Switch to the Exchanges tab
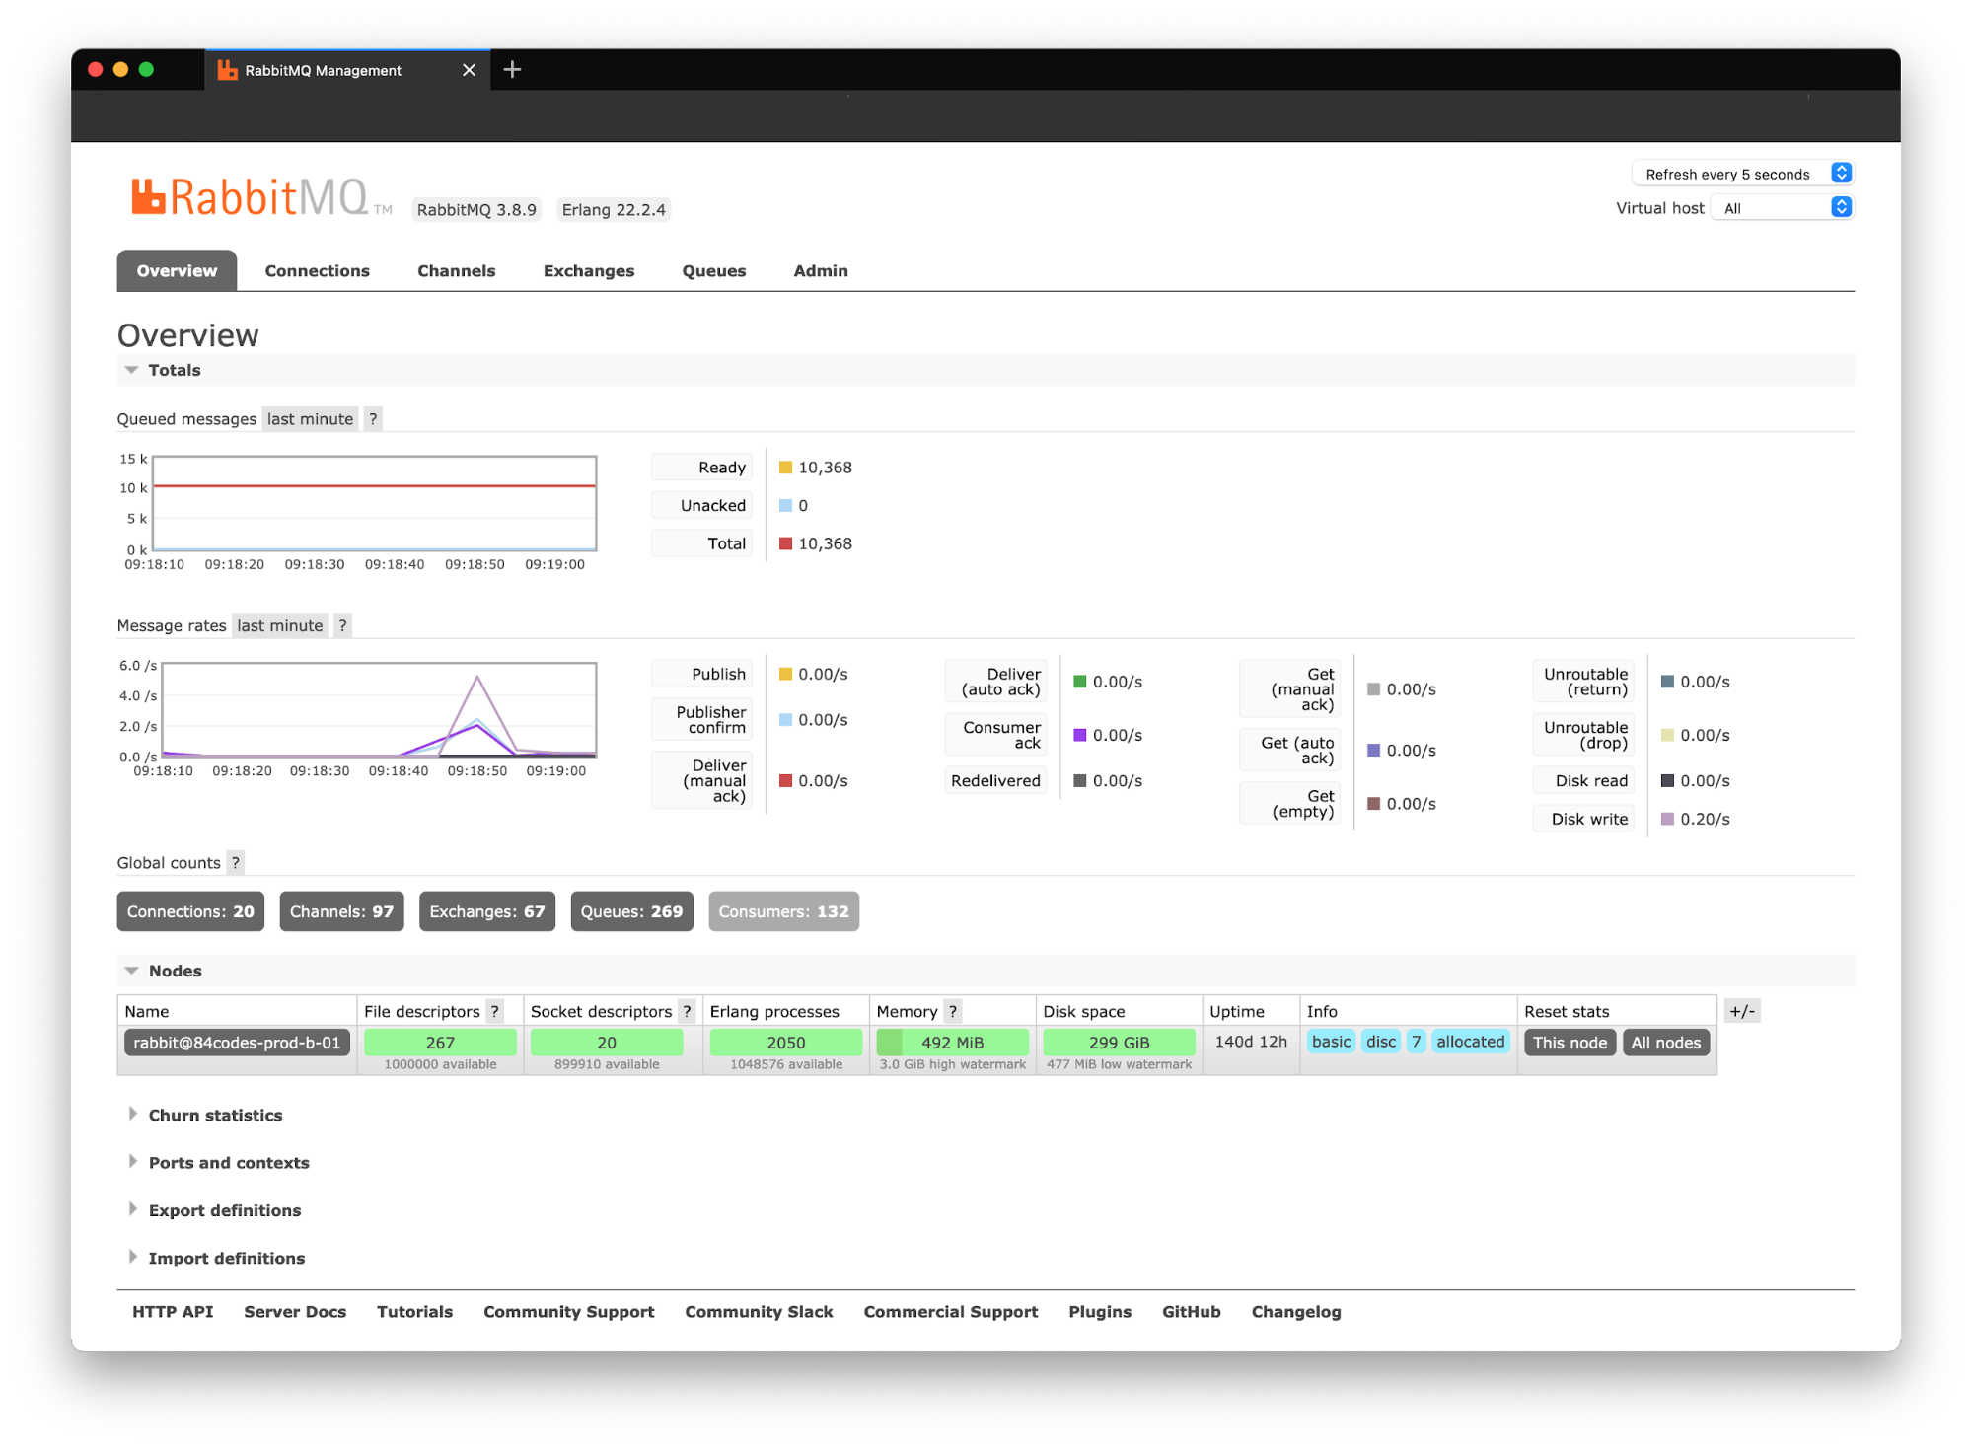1972x1446 pixels. pyautogui.click(x=588, y=271)
